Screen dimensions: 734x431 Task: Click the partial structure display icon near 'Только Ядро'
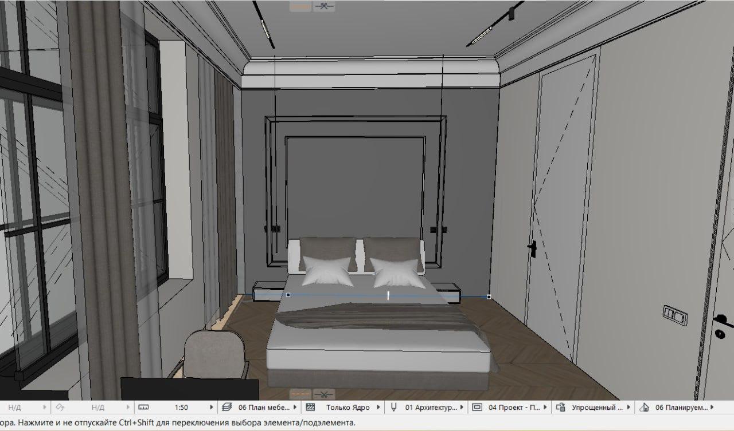[x=311, y=408]
